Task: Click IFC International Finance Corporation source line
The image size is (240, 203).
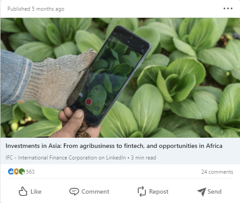Action: click(66, 158)
